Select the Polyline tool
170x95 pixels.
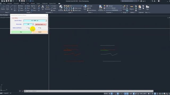(x=3, y=7)
